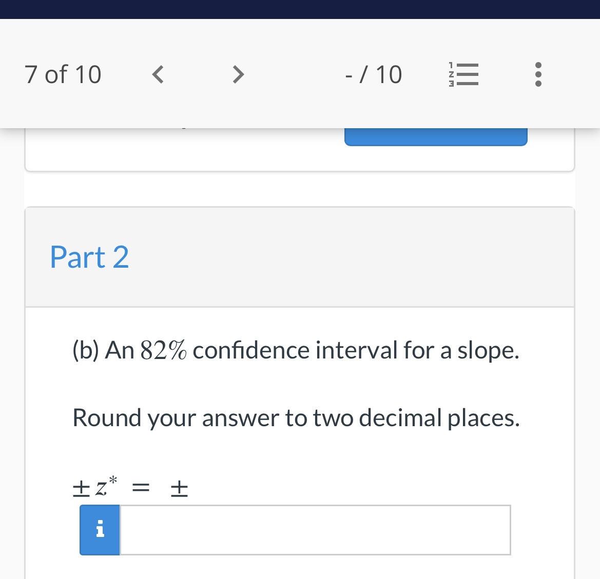The width and height of the screenshot is (600, 579).
Task: Click the info icon beside the answer box
Action: click(100, 530)
